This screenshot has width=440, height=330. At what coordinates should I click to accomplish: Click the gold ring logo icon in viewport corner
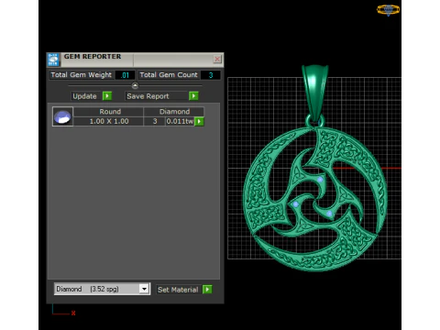(388, 10)
